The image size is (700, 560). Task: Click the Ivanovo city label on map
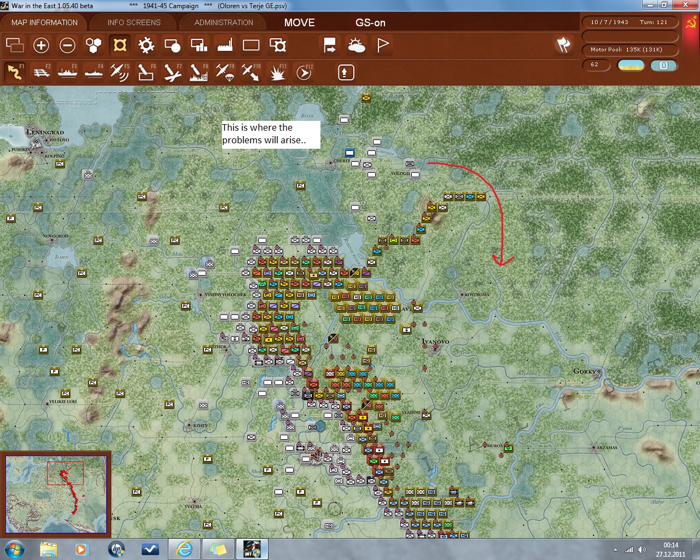click(x=435, y=342)
